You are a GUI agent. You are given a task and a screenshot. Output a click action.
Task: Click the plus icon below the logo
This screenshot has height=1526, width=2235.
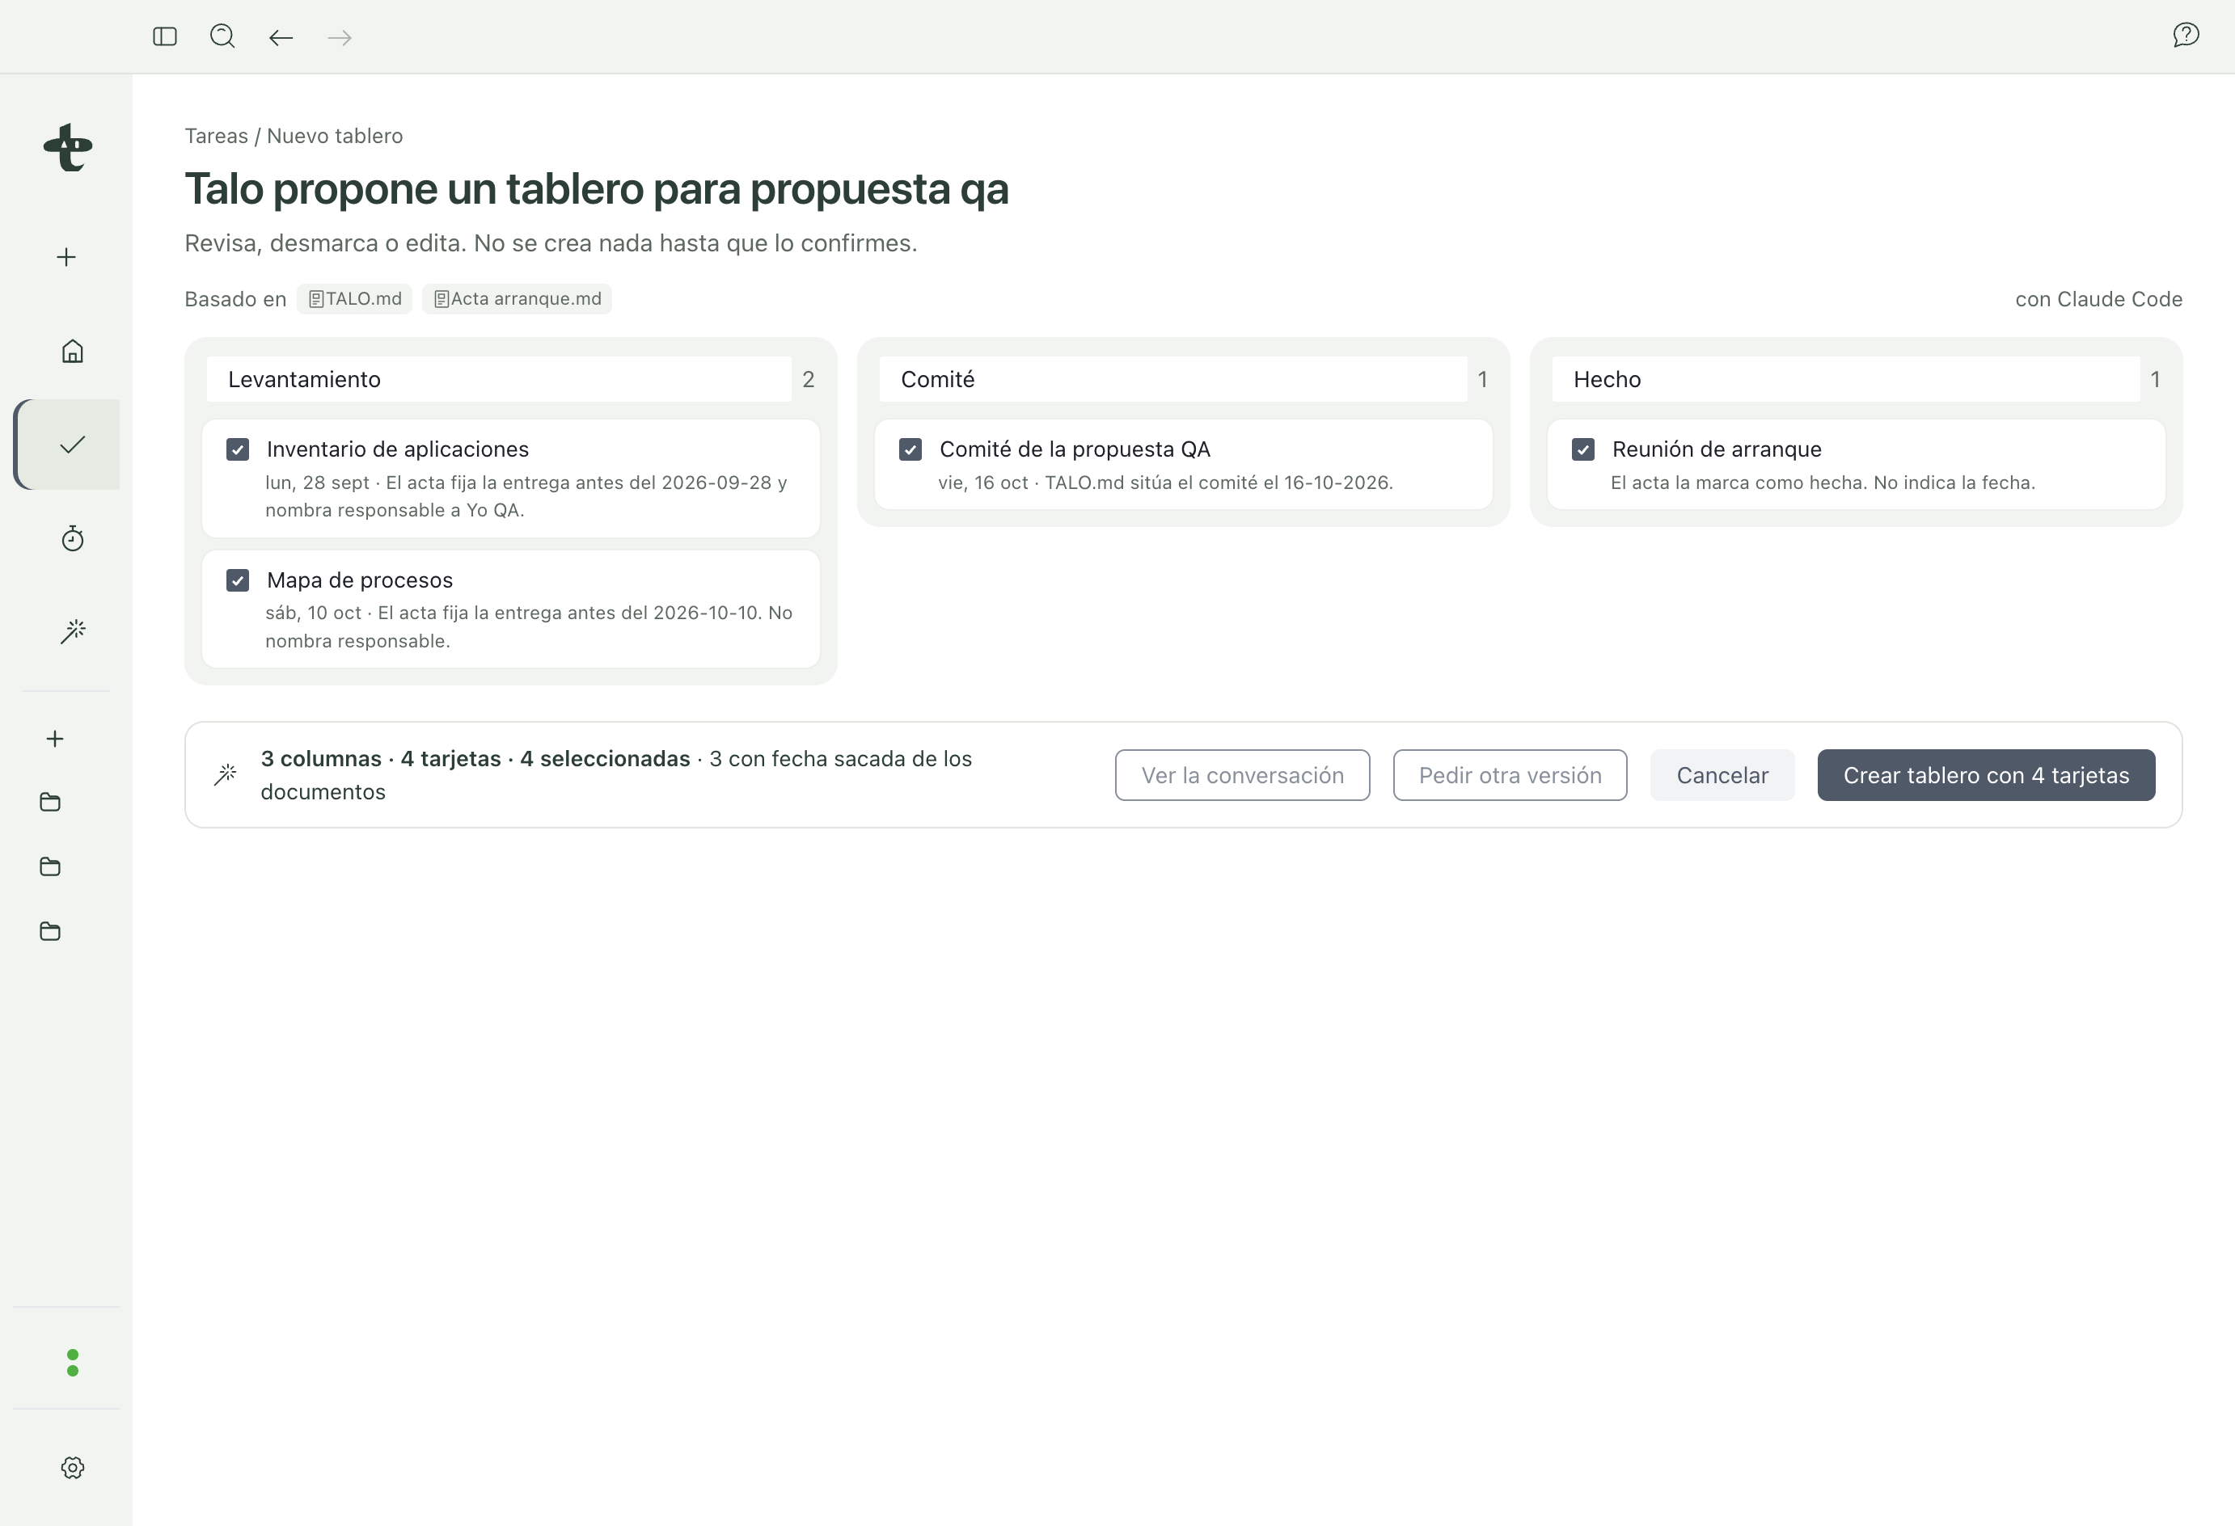(66, 257)
